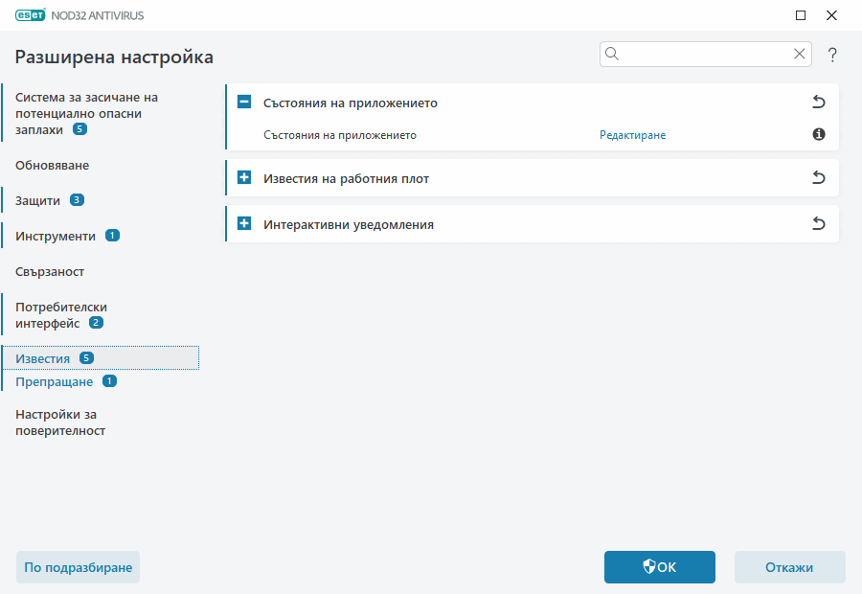
Task: Revert Състояния на приложението settings to default
Action: tap(819, 102)
